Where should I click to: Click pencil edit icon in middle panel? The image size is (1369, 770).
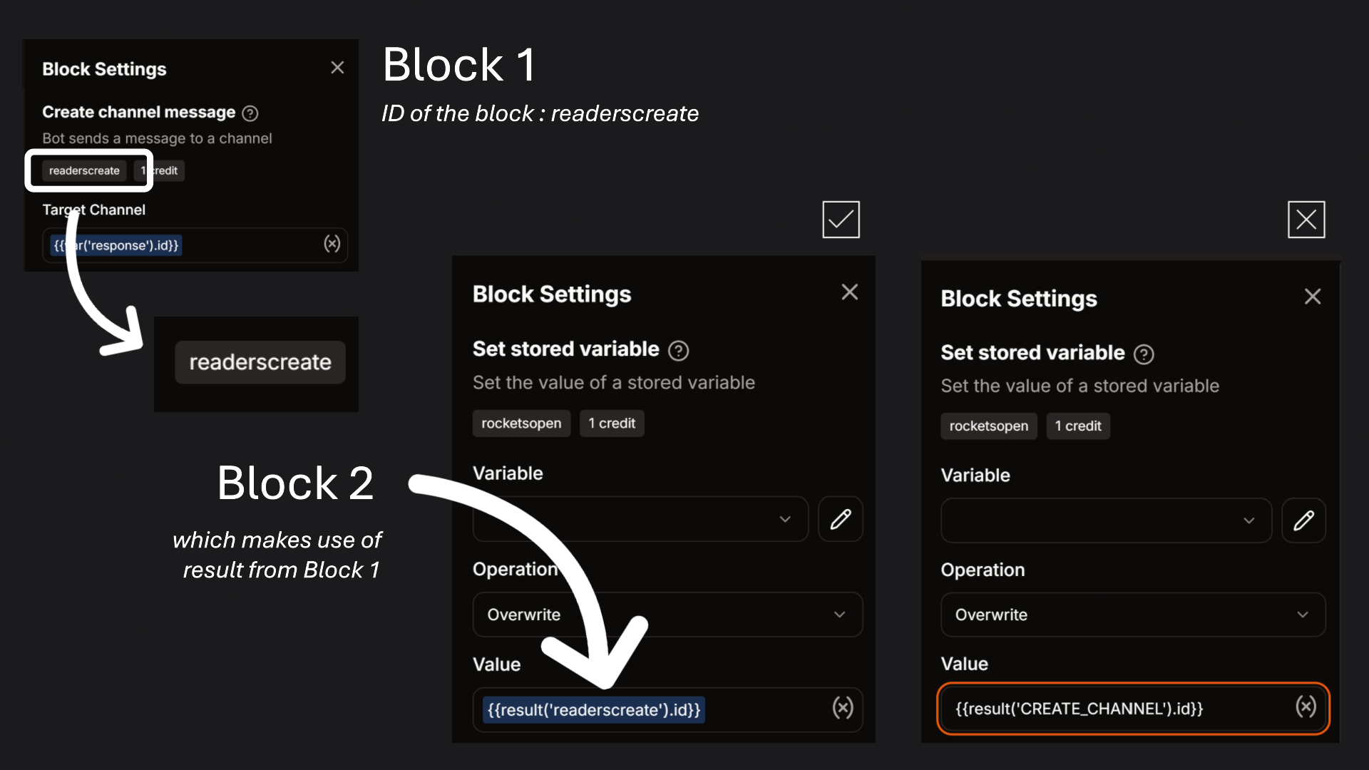tap(841, 519)
